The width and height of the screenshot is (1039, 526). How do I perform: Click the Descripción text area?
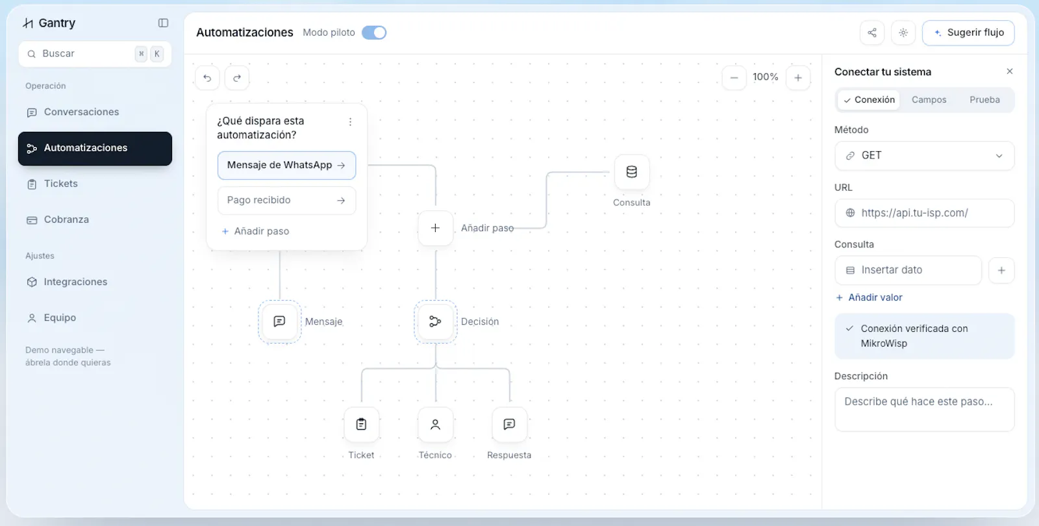click(x=924, y=410)
